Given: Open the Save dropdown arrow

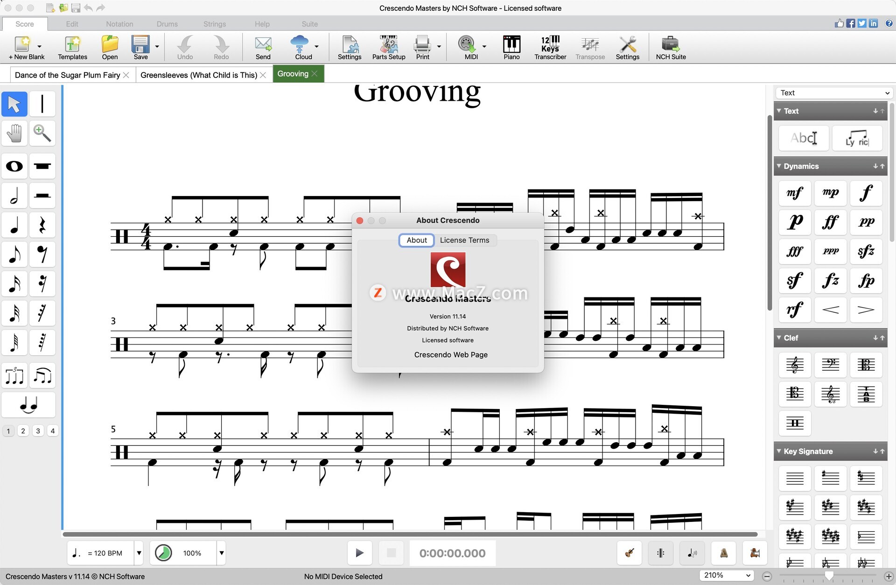Looking at the screenshot, I should click(x=157, y=46).
